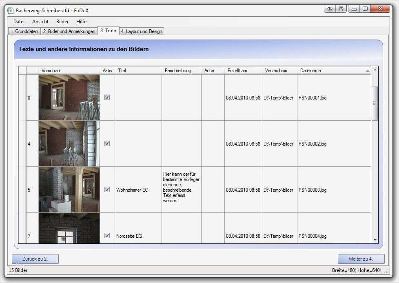Click the scrollbar down arrow
This screenshot has width=399, height=283.
[x=375, y=240]
